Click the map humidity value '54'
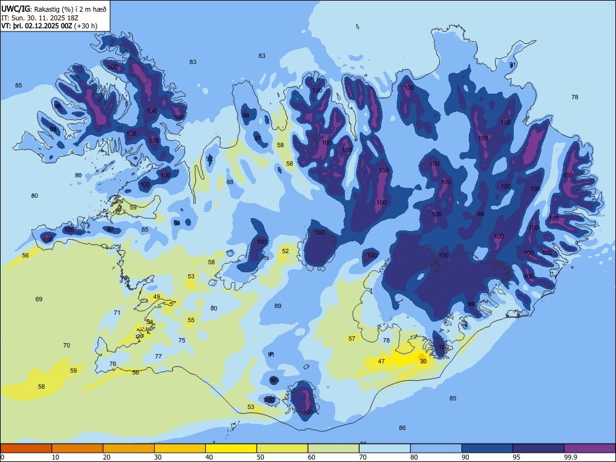616x462 pixels. (150, 322)
